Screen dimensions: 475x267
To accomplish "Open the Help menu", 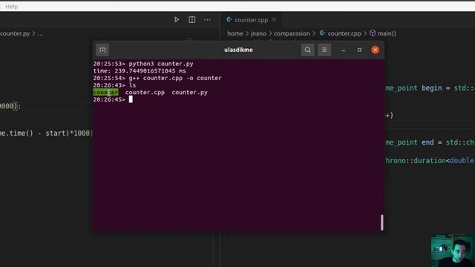I will pyautogui.click(x=12, y=7).
